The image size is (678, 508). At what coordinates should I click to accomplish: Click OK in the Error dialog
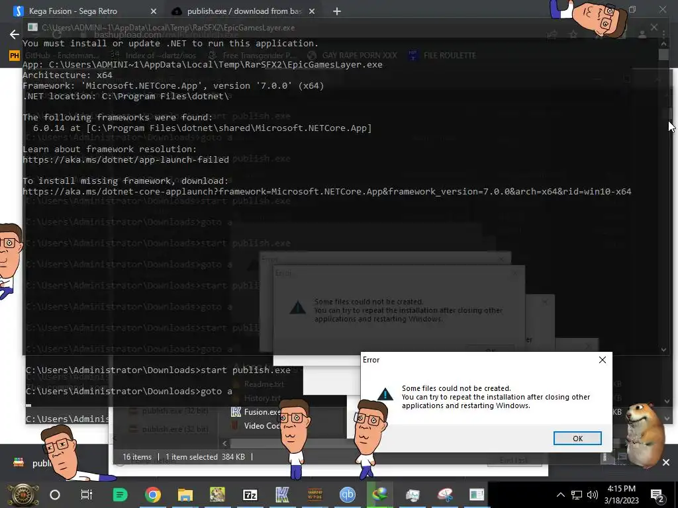(x=577, y=438)
